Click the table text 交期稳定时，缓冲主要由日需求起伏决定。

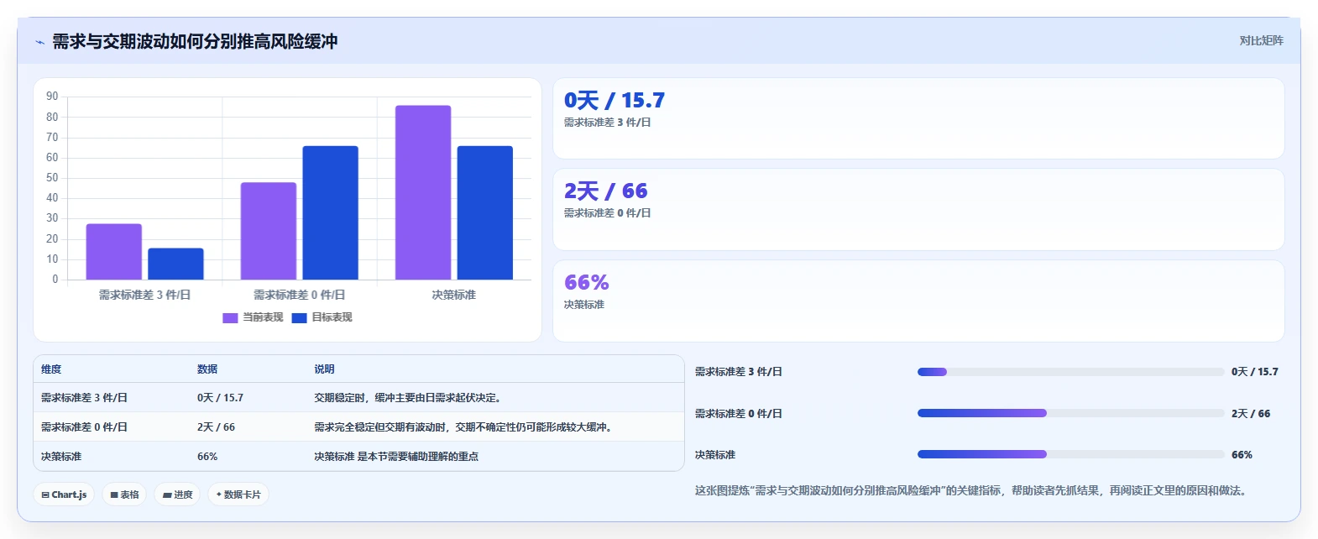coord(410,398)
